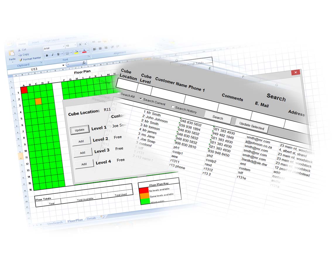Select the Search History radio option
The width and height of the screenshot is (332, 257).
click(x=173, y=107)
